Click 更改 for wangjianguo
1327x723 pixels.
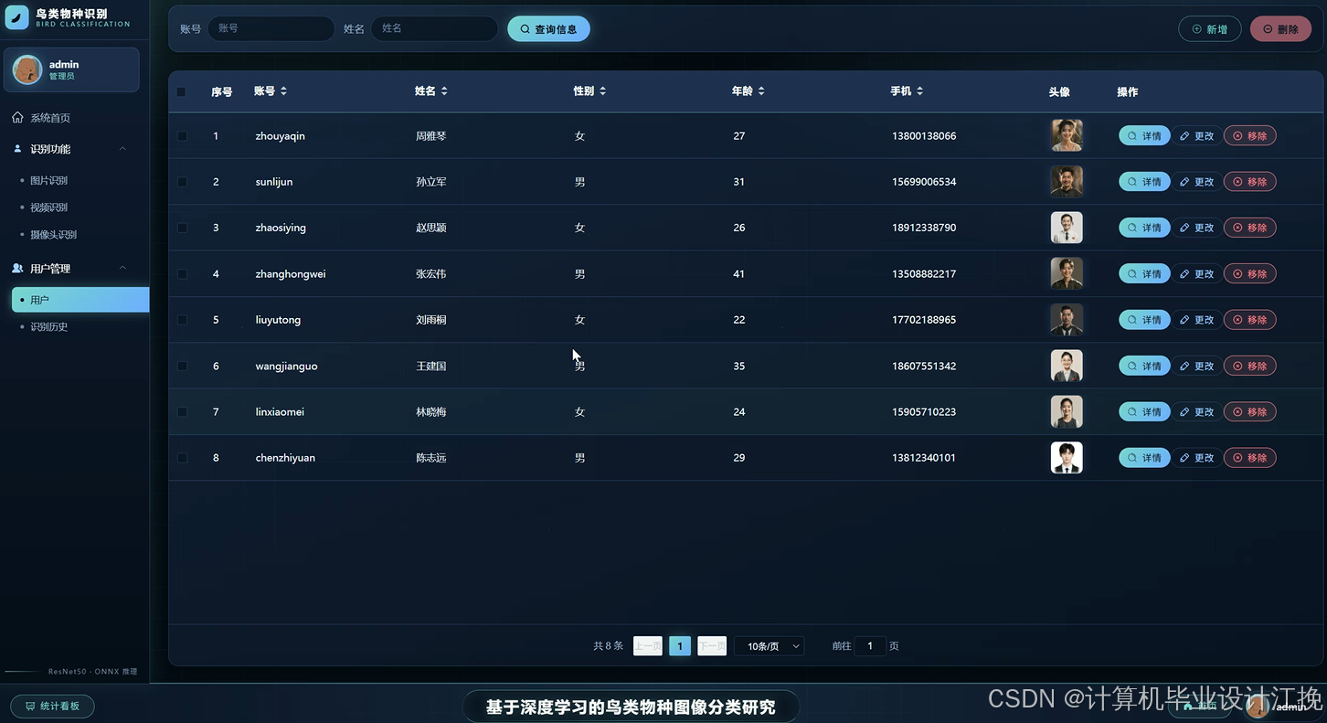pyautogui.click(x=1197, y=366)
